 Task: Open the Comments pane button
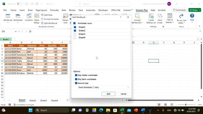tap(180, 10)
